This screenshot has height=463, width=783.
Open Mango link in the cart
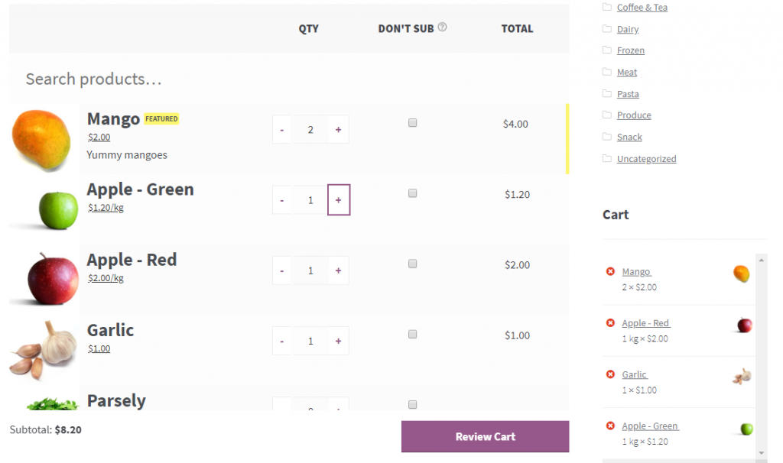point(636,272)
